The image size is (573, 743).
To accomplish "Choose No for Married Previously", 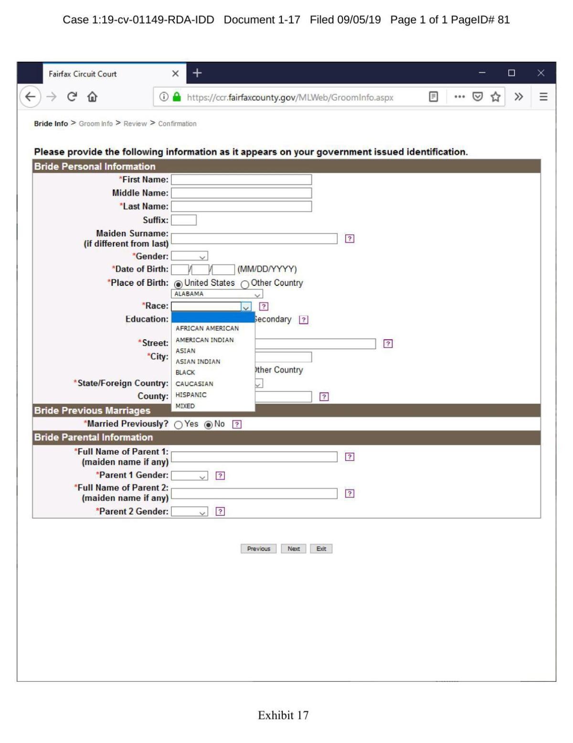I will (208, 425).
